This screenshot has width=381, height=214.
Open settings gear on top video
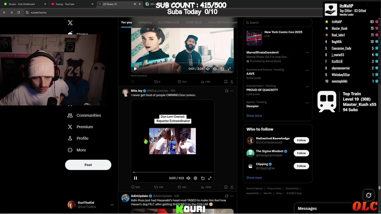click(x=215, y=69)
